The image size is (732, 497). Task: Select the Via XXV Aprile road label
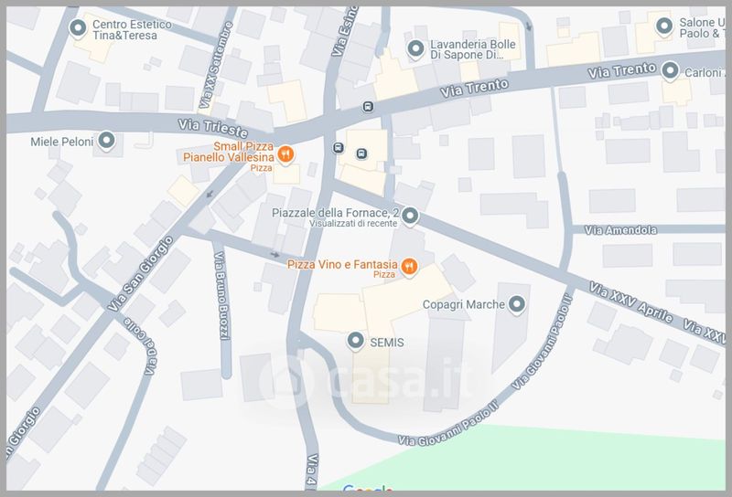630,302
